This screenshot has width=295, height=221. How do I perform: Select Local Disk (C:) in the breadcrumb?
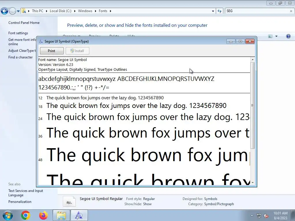(x=60, y=11)
